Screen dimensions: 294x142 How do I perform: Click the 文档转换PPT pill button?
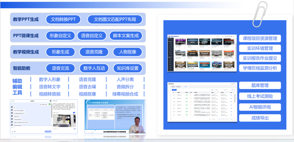63,20
